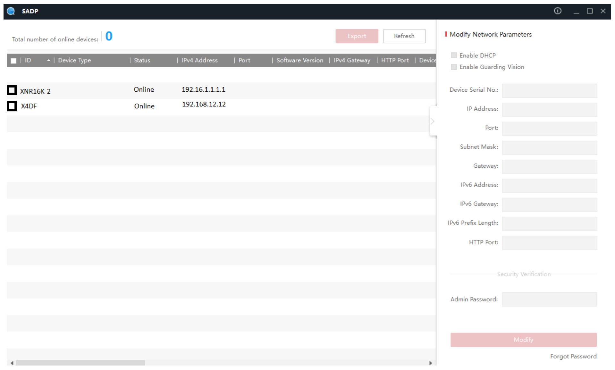
Task: Click the Software Version column header
Action: (x=300, y=60)
